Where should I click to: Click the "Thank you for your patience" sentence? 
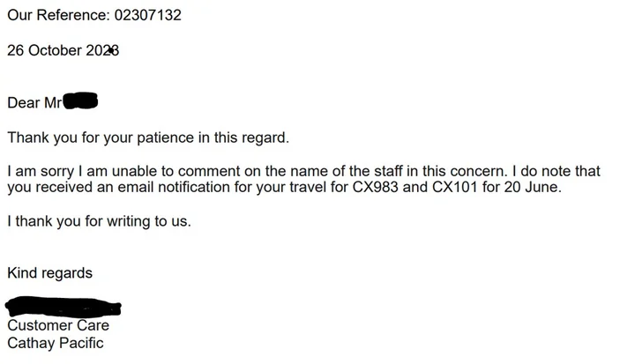click(x=148, y=137)
